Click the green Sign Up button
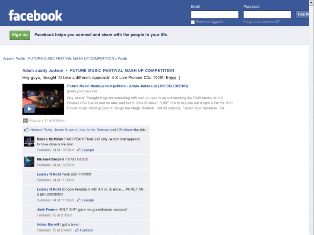This screenshot has height=235, width=314. click(x=20, y=35)
